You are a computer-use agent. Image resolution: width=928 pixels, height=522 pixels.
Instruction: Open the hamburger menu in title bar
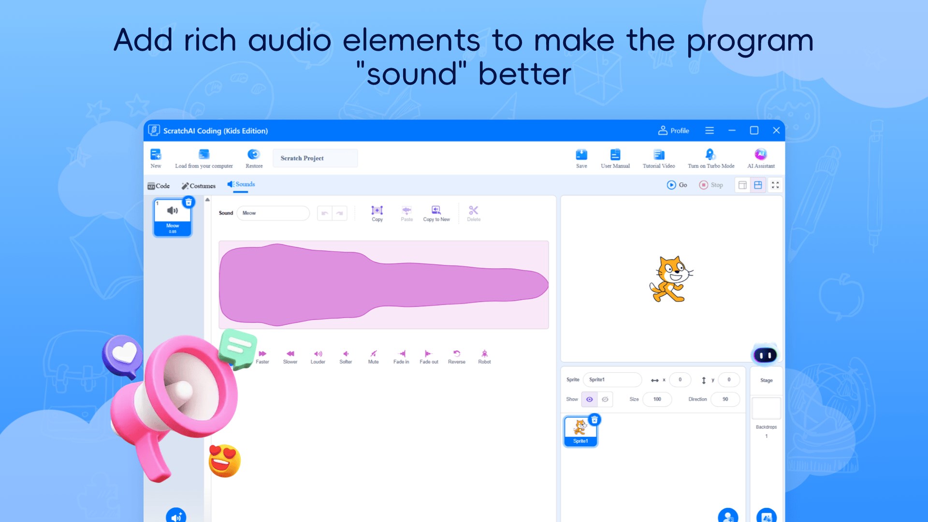(709, 130)
